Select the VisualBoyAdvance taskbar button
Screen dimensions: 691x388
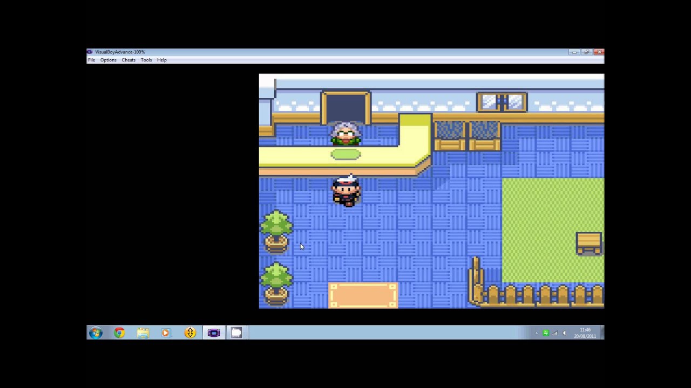(x=214, y=333)
